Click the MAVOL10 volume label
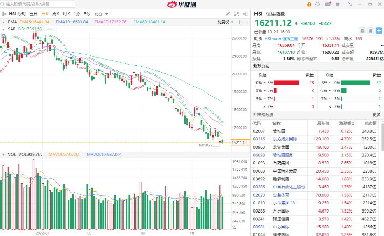The height and width of the screenshot is (236, 384). pyautogui.click(x=104, y=155)
